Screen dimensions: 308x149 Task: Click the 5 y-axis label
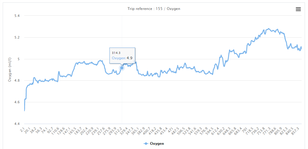click(x=19, y=59)
